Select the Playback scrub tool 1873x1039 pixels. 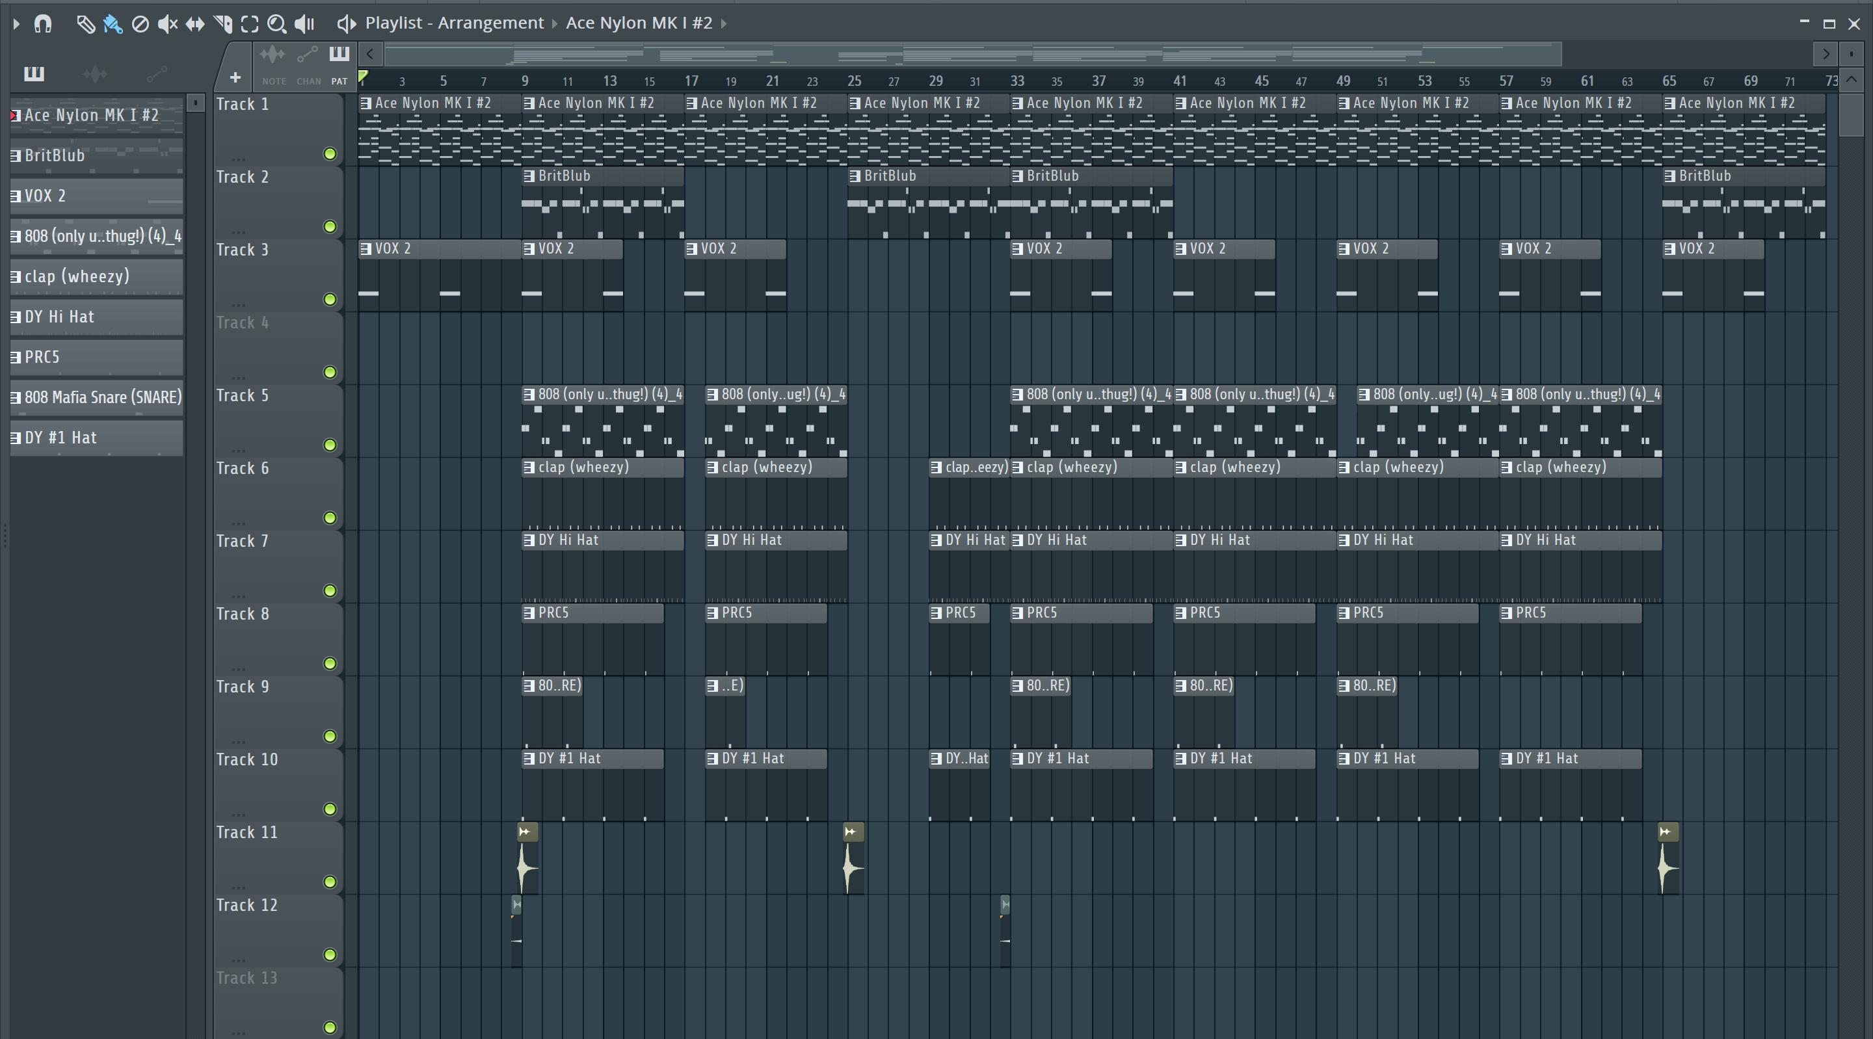pos(304,24)
